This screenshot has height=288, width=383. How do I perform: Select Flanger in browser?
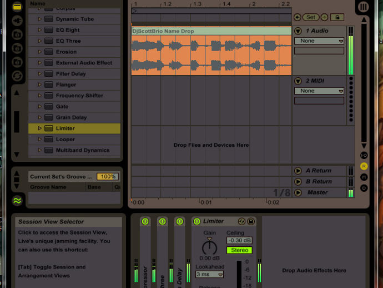(x=74, y=85)
